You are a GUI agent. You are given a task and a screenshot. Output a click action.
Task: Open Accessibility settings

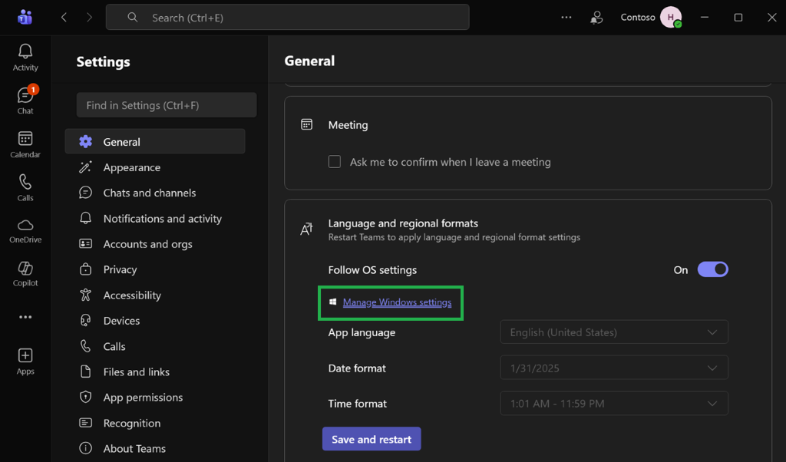(155, 295)
